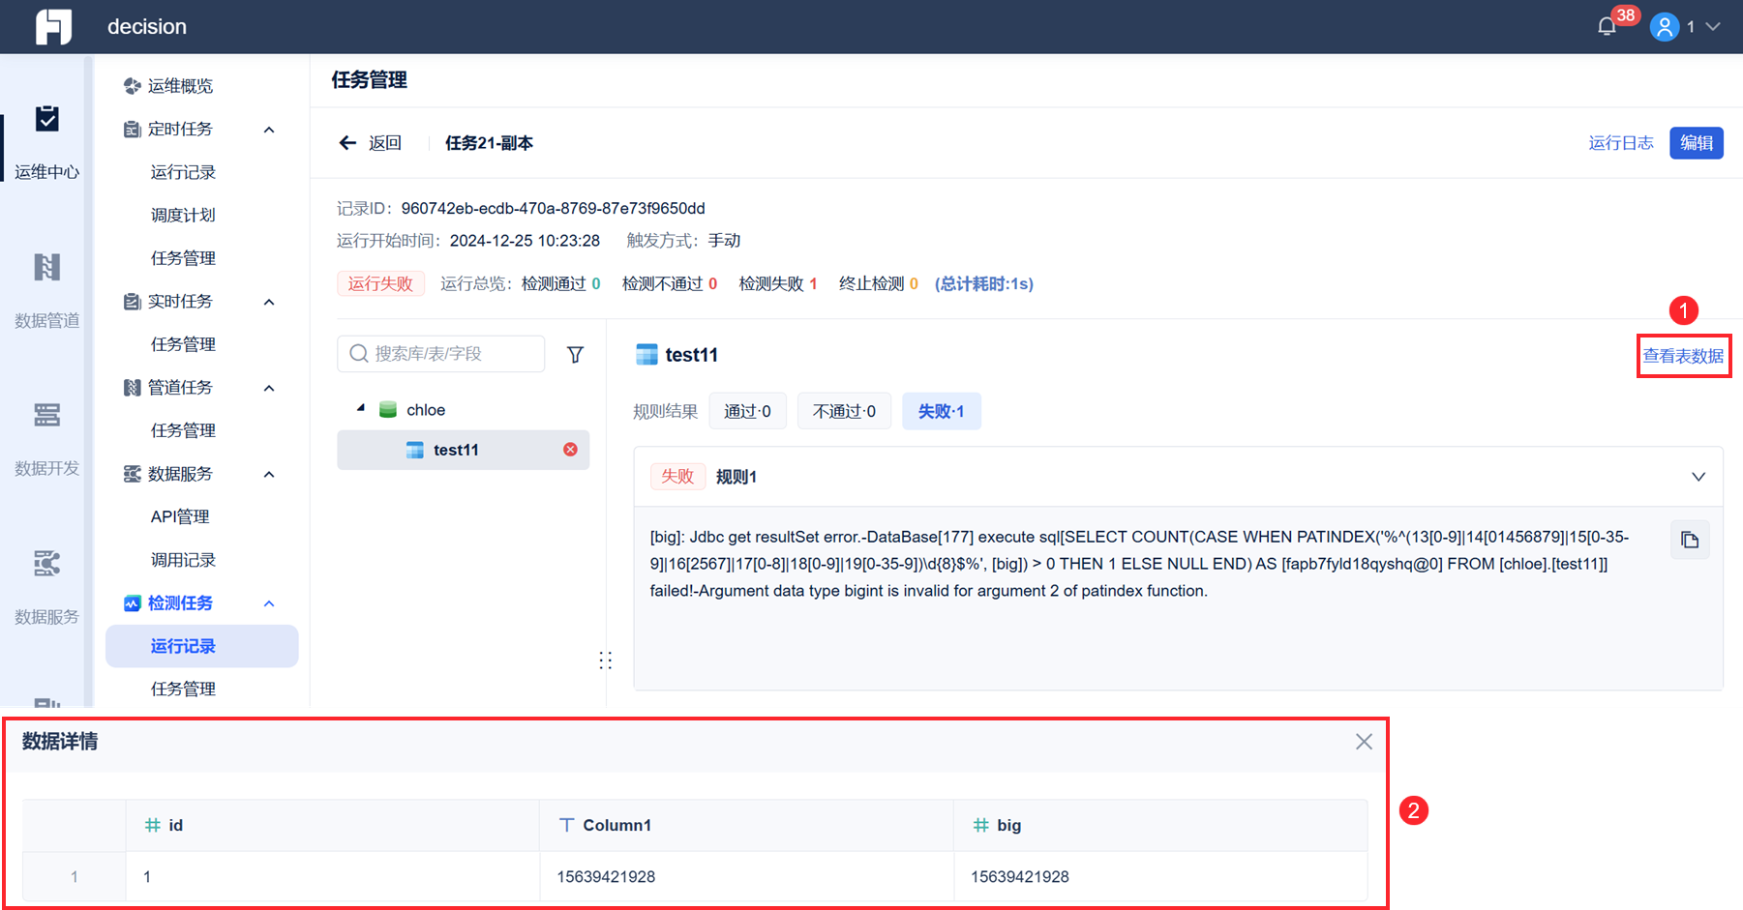The width and height of the screenshot is (1743, 910).
Task: Collapse the chloe database tree node
Action: pos(361,409)
